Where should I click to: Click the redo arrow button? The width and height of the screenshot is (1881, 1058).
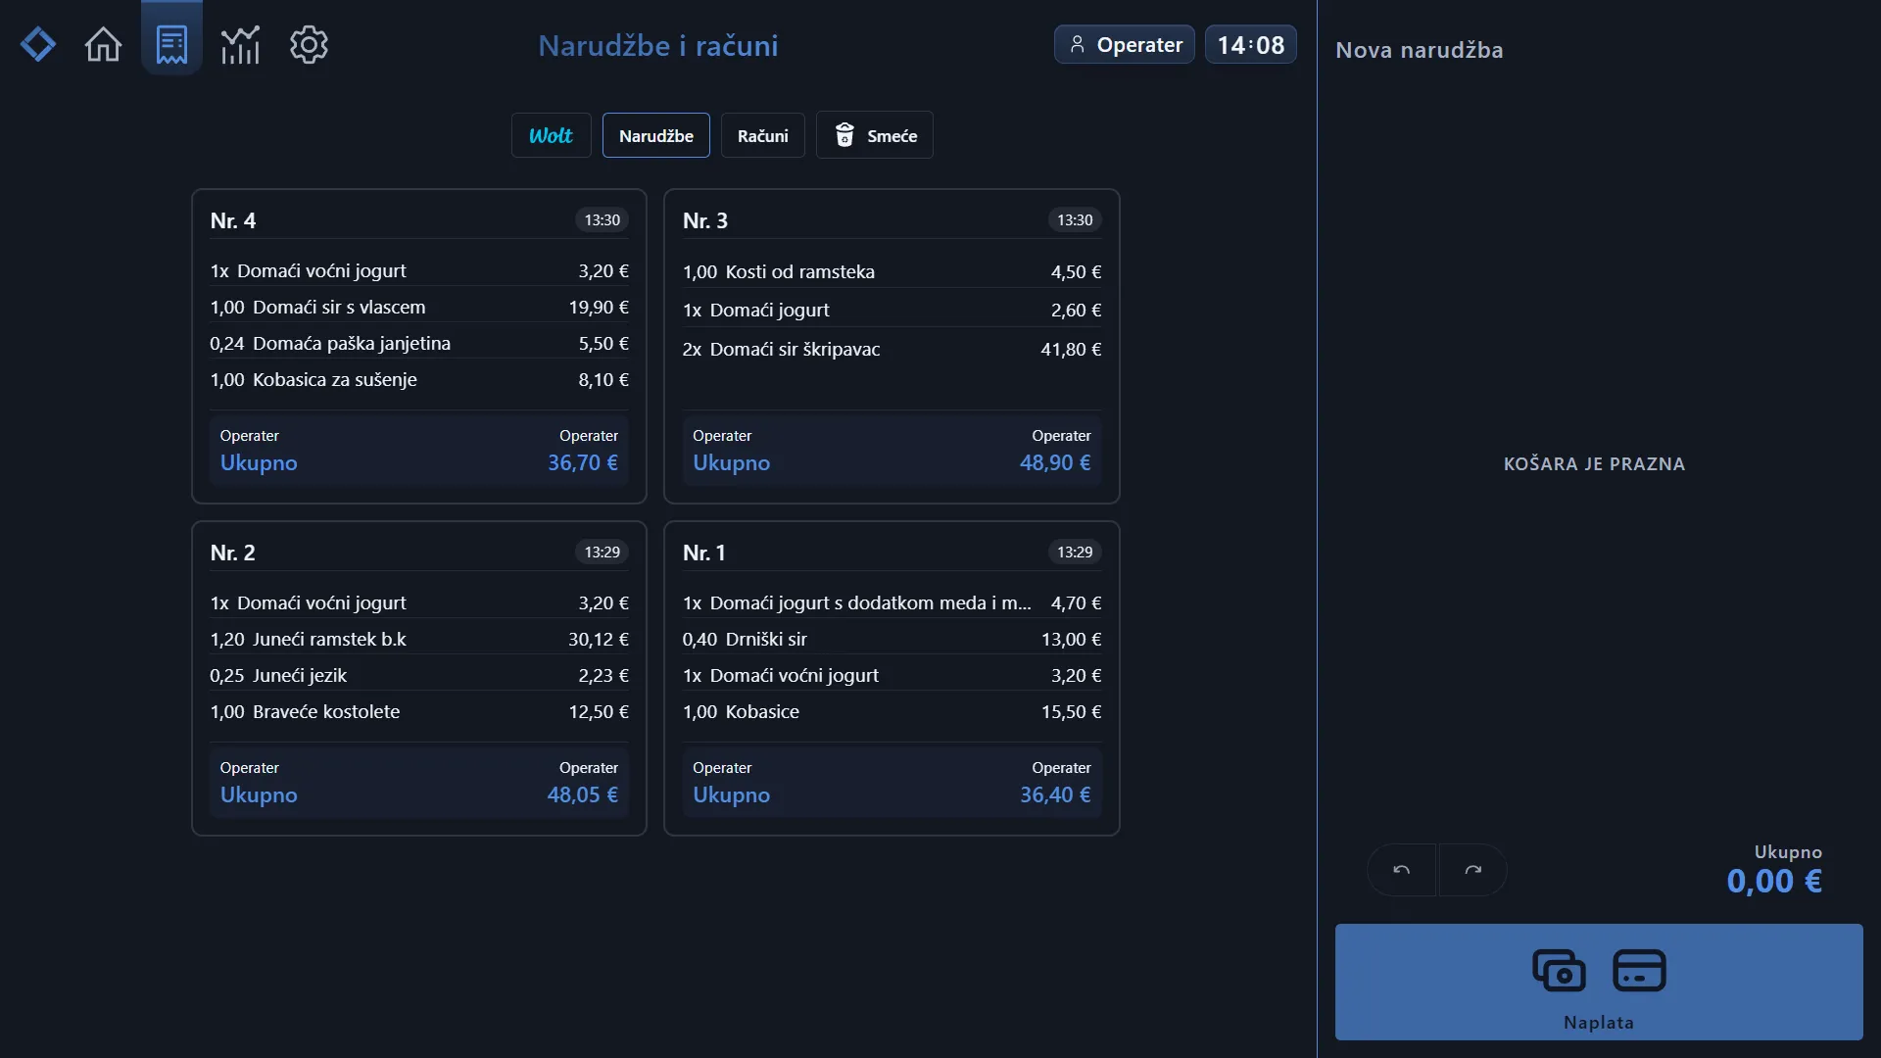pyautogui.click(x=1472, y=870)
